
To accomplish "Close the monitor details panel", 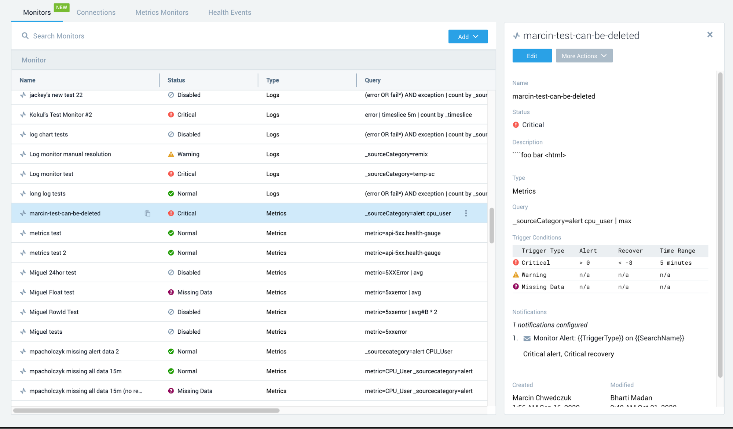I will pyautogui.click(x=710, y=35).
